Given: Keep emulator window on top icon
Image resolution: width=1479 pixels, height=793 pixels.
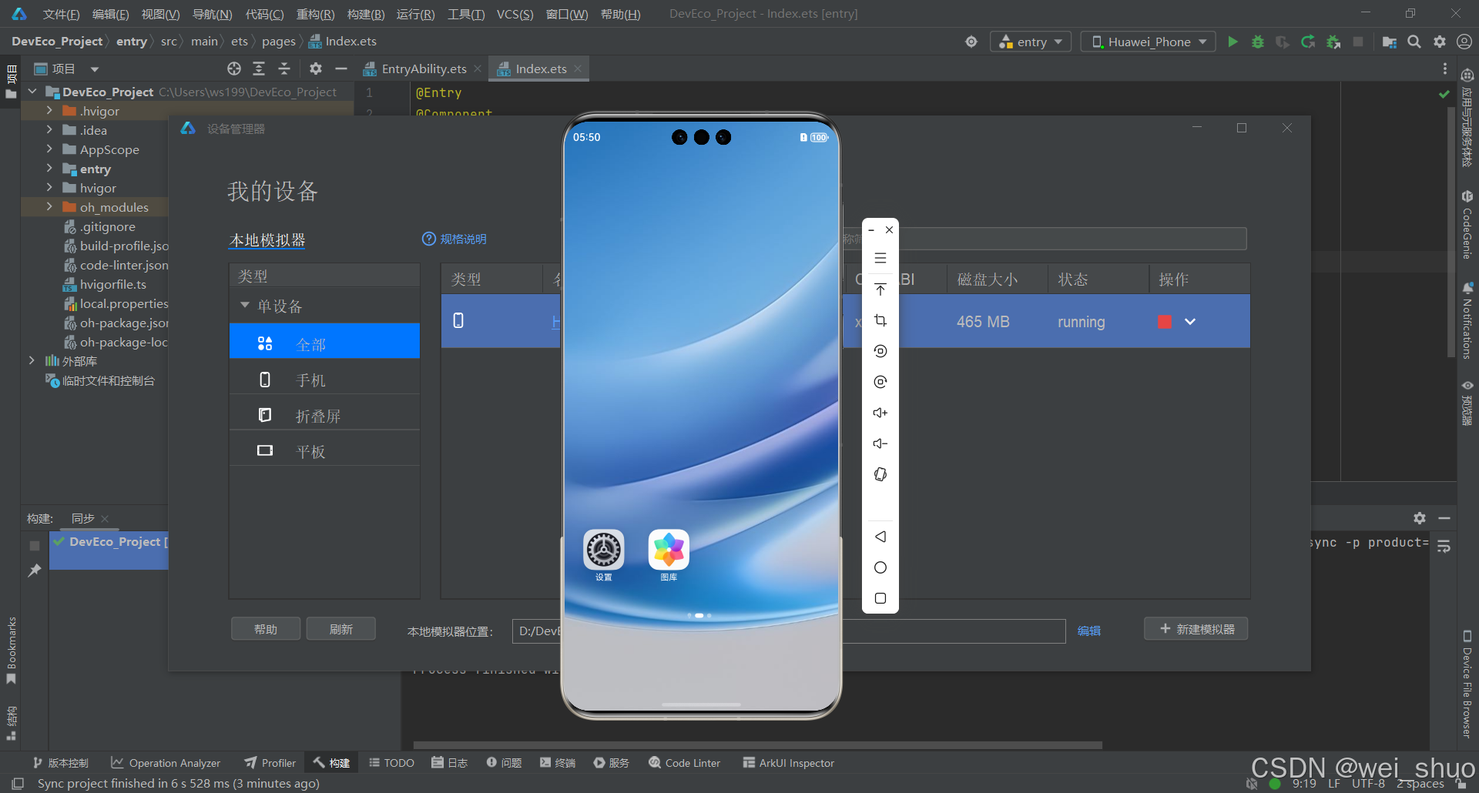Looking at the screenshot, I should pyautogui.click(x=880, y=289).
